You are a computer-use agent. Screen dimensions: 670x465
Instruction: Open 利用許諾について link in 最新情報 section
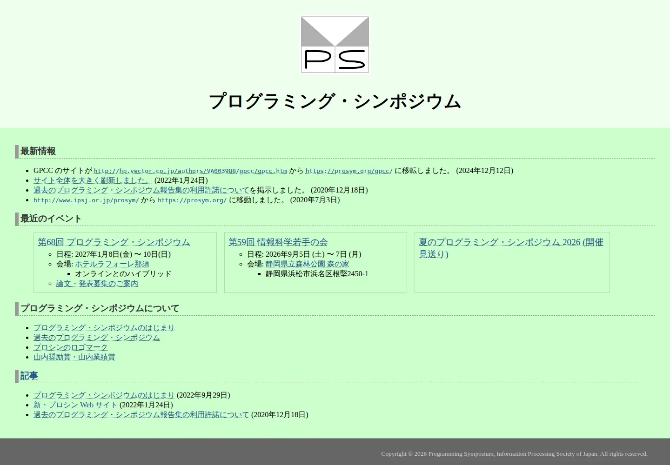(141, 190)
